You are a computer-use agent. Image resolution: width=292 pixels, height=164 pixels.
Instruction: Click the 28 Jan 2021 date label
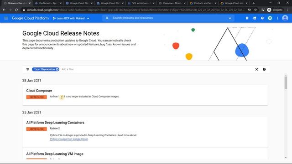31,81
